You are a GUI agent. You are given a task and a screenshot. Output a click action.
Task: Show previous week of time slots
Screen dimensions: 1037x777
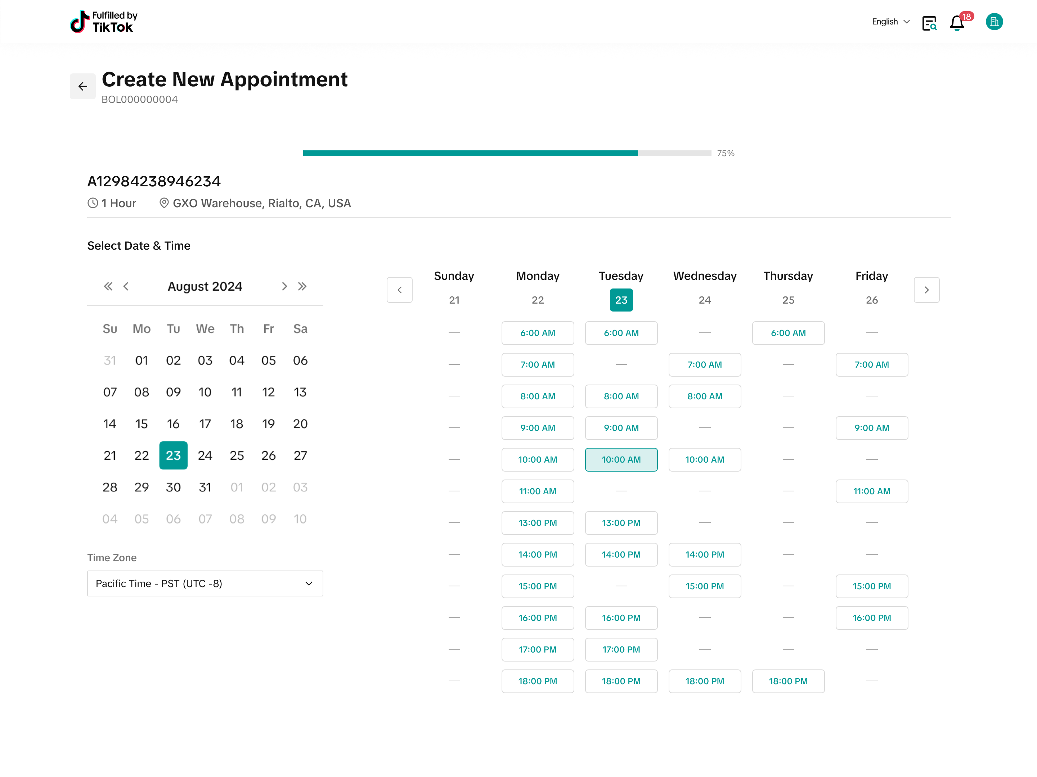(x=399, y=290)
